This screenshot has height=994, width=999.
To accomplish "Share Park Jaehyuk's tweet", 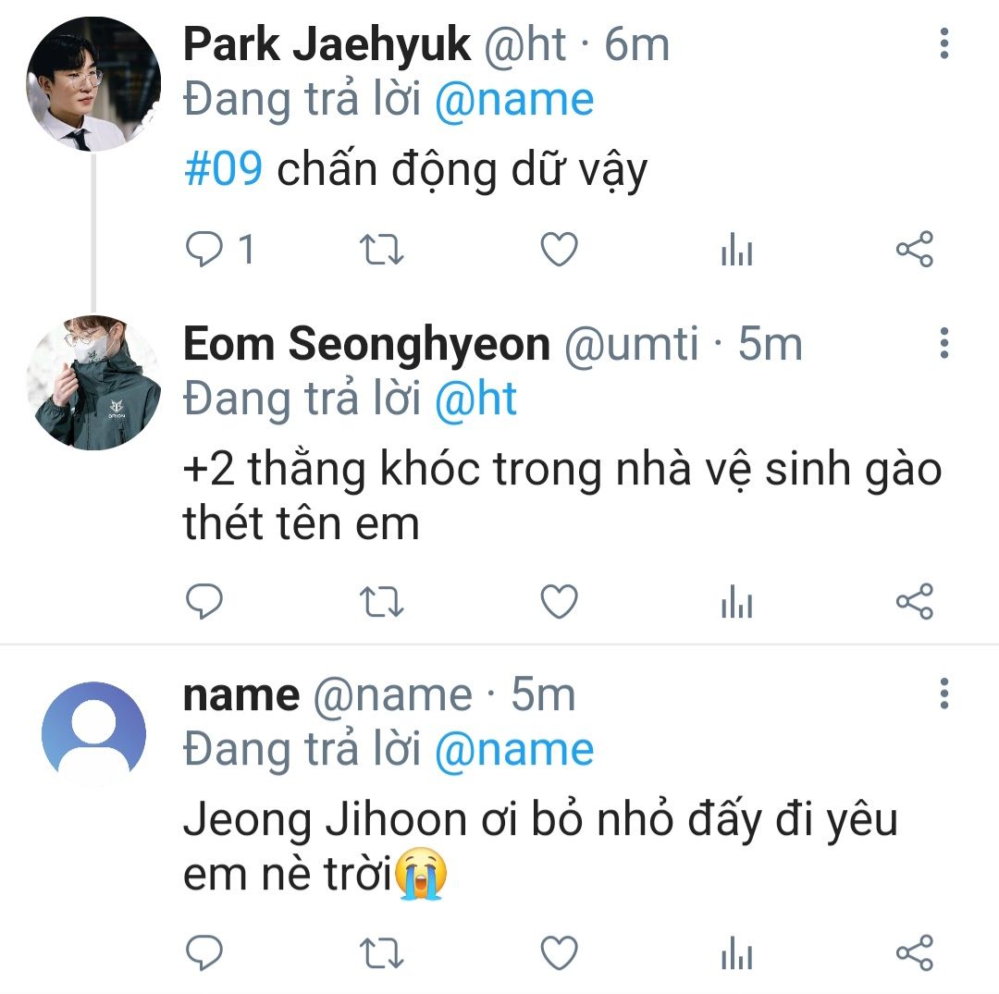I will 914,251.
